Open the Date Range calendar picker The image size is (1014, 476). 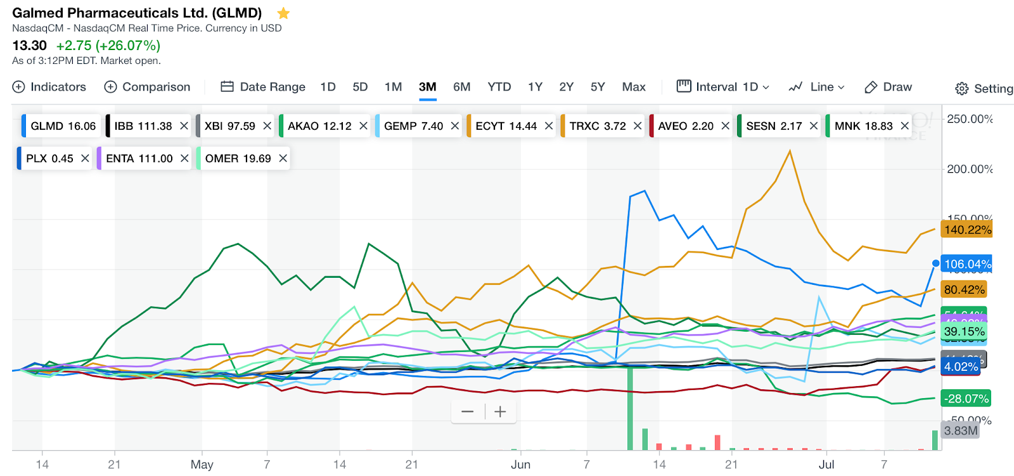tap(263, 87)
